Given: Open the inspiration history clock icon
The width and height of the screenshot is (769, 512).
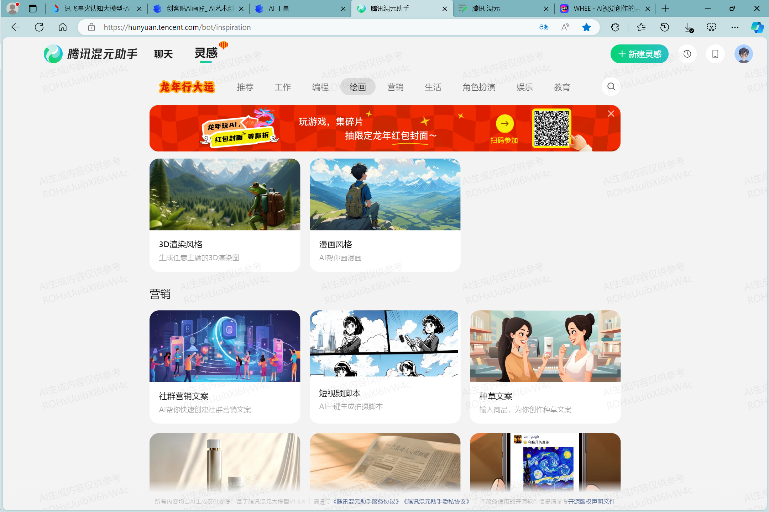Looking at the screenshot, I should 687,54.
